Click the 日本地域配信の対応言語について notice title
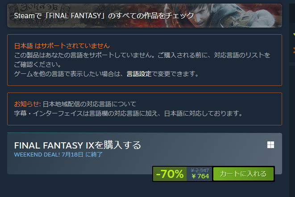Screen dimensions: 295x197 tap(89, 104)
